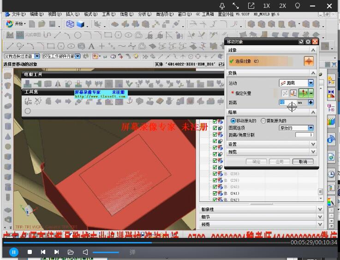Open the 插入 (Insert) menu
Screen dimensions: 340x260
[72, 14]
